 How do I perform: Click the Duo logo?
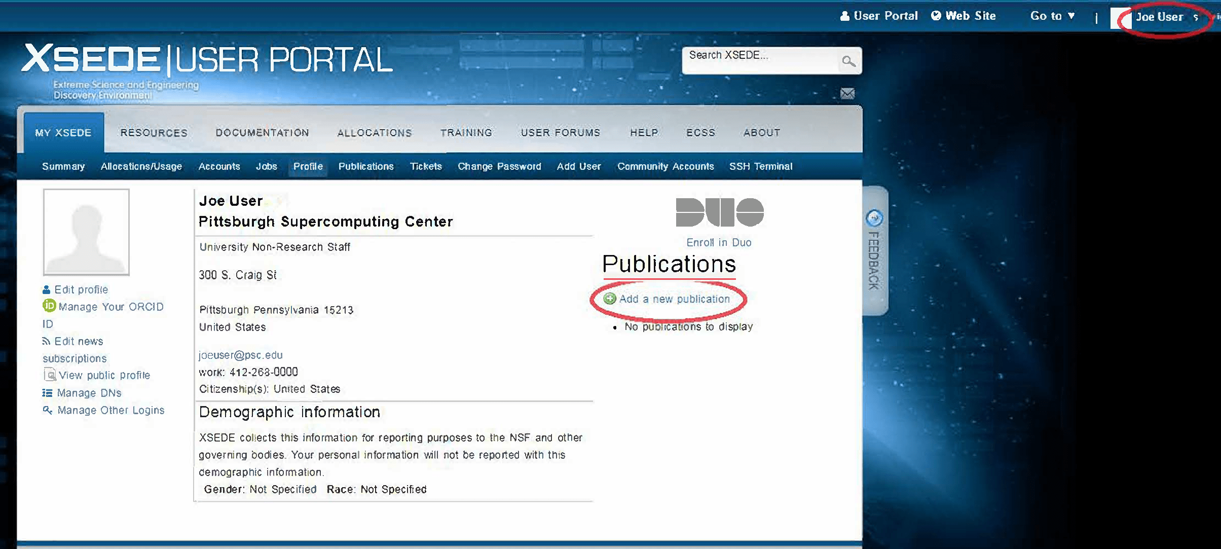coord(720,212)
